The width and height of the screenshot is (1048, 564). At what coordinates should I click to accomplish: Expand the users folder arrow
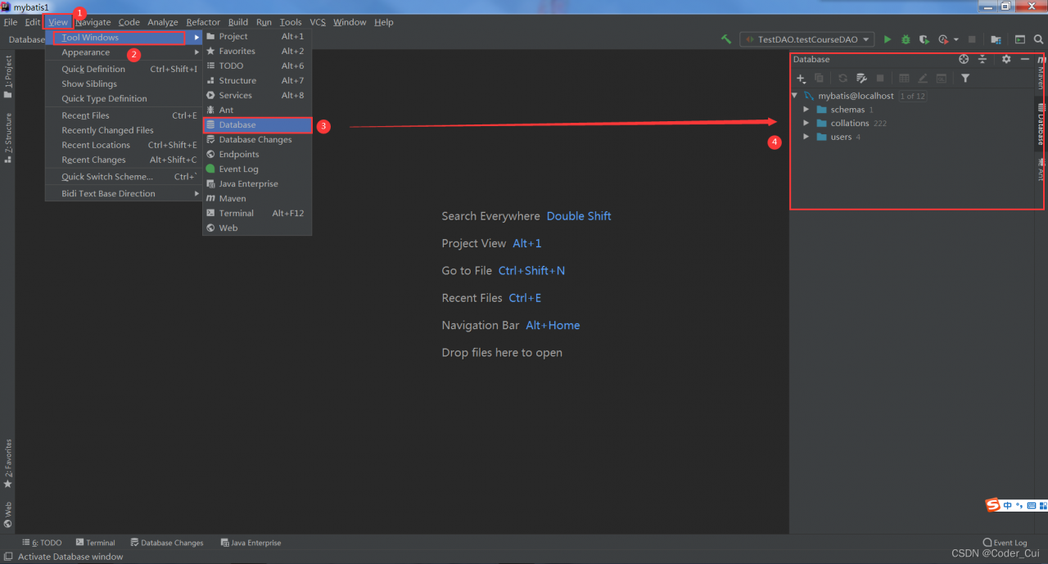coord(806,138)
